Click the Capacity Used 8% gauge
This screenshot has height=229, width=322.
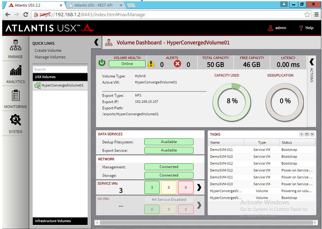(232, 102)
